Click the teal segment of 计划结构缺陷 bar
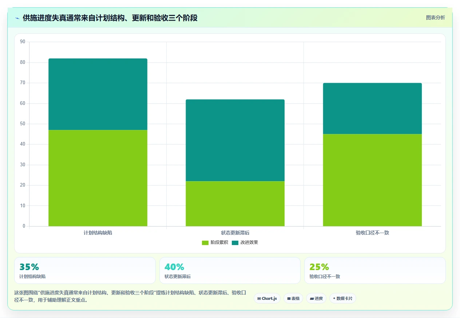 98,94
